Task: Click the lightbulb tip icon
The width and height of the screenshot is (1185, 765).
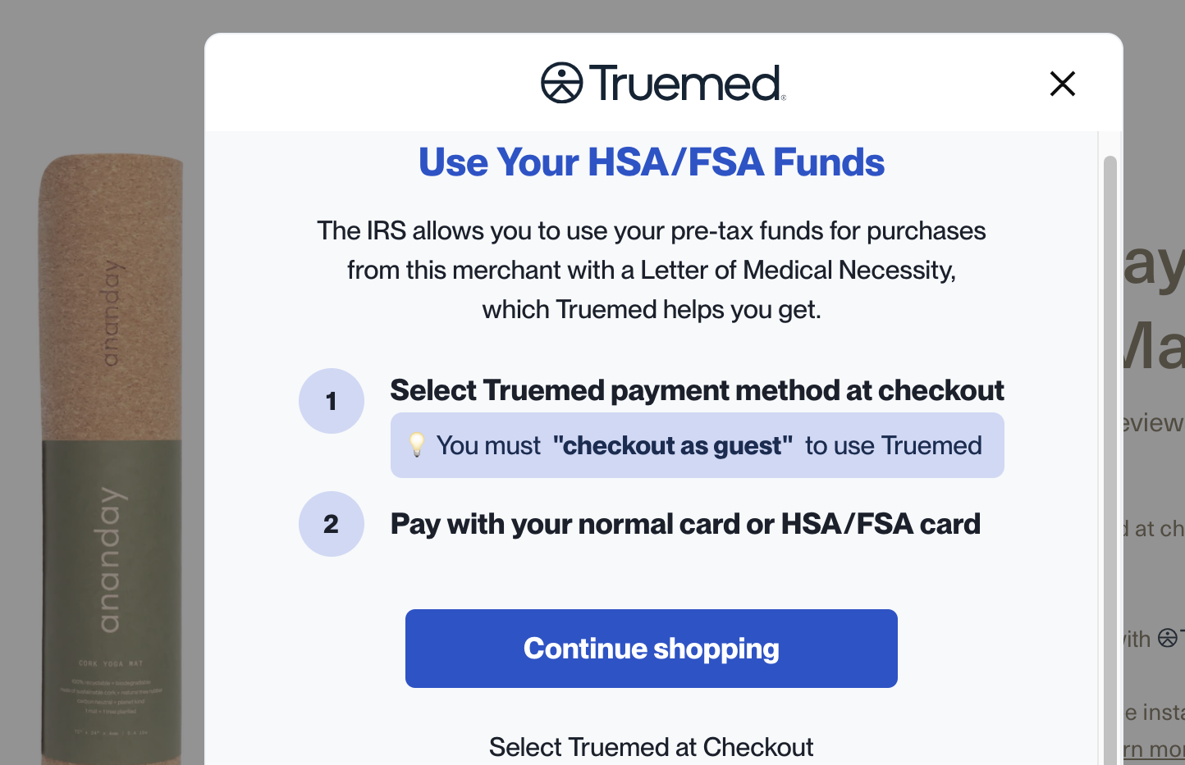Action: [417, 445]
